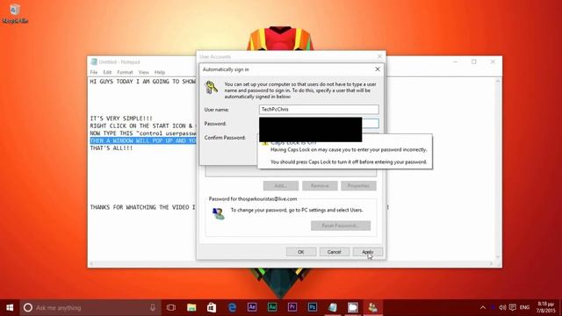
Task: Click the User Accounts taskbar icon
Action: click(372, 307)
